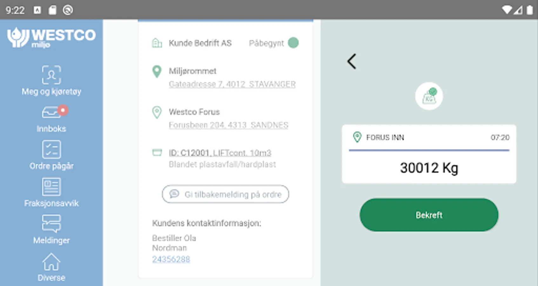Tap the Kunde Bedrift AS company row

click(200, 43)
